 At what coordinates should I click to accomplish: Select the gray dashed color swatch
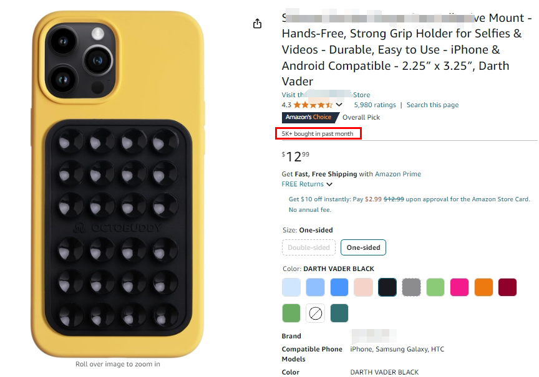tap(411, 287)
